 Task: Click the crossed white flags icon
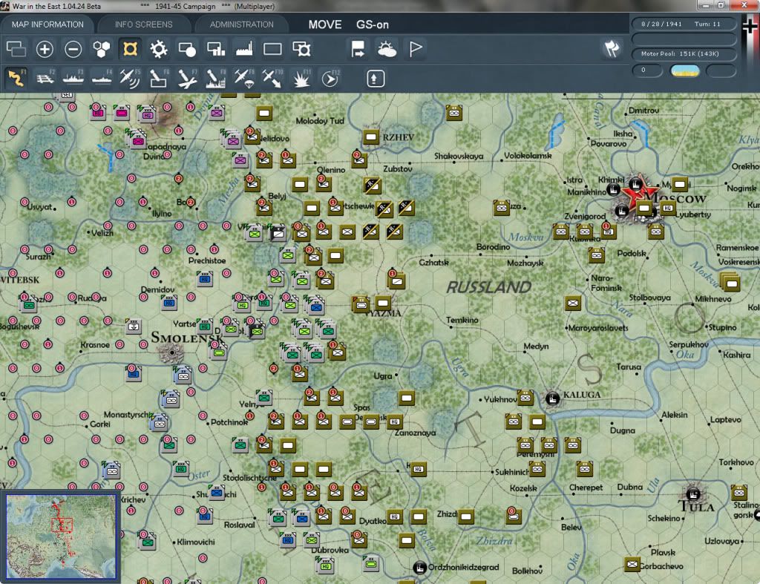coord(612,48)
